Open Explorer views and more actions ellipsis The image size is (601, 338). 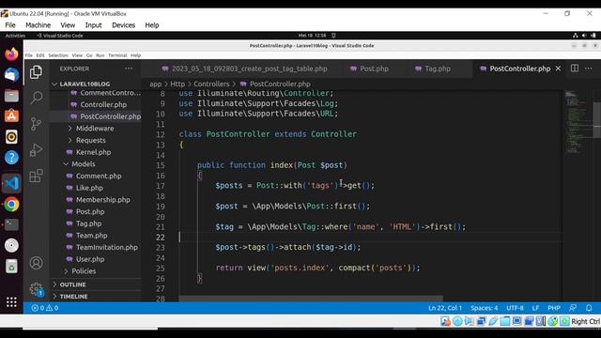129,69
